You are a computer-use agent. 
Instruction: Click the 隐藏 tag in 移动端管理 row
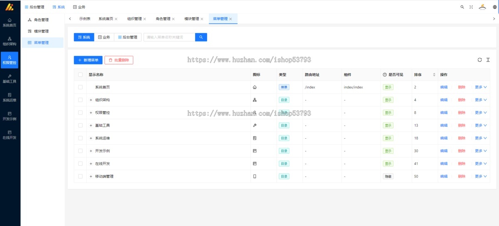[388, 176]
